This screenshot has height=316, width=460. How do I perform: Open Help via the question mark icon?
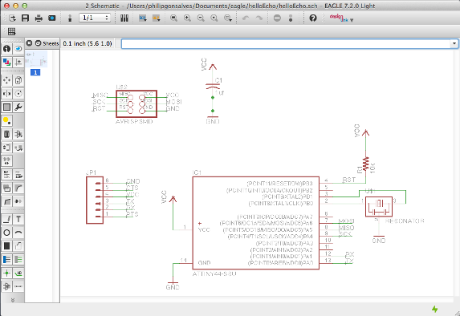pyautogui.click(x=313, y=18)
